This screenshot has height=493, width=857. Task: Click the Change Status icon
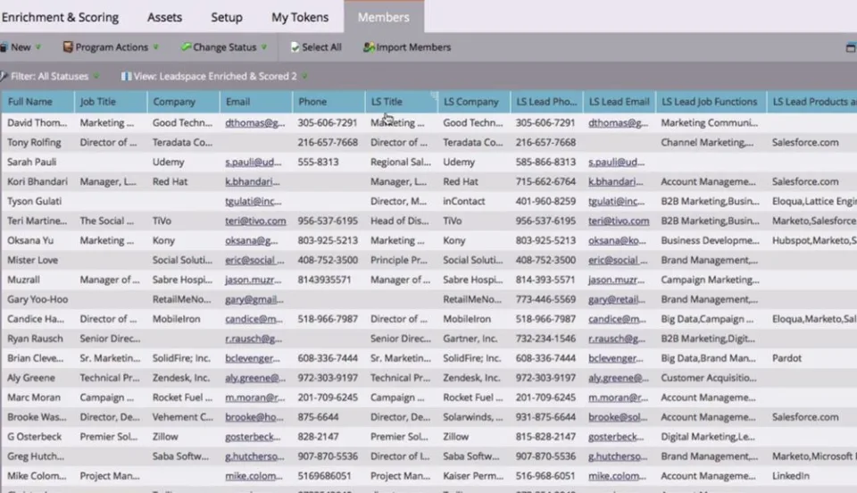point(186,47)
